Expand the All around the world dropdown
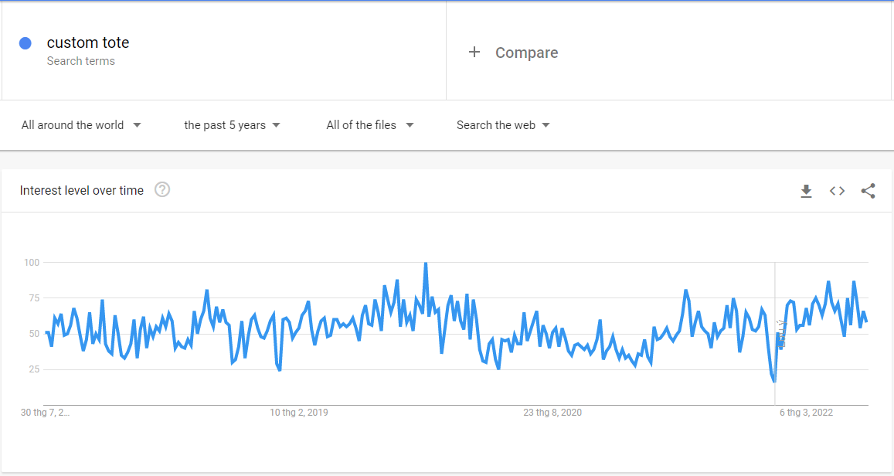Screen dimensions: 894x476 coord(81,125)
